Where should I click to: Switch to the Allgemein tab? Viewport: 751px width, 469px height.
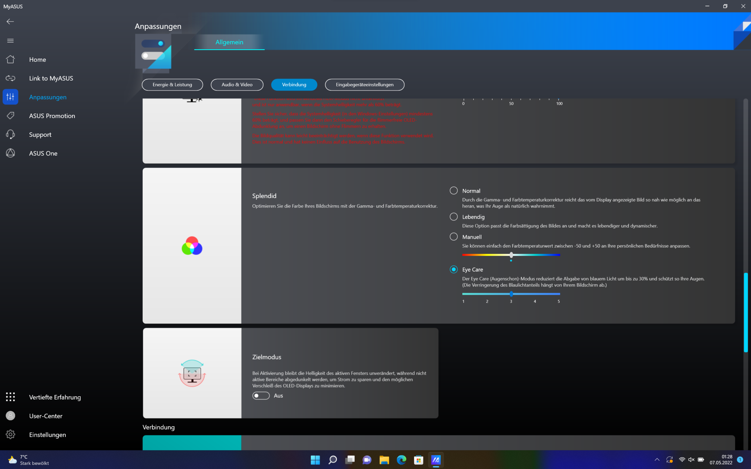point(229,42)
